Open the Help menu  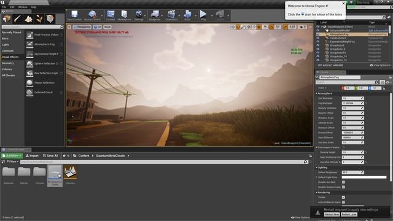coord(34,7)
